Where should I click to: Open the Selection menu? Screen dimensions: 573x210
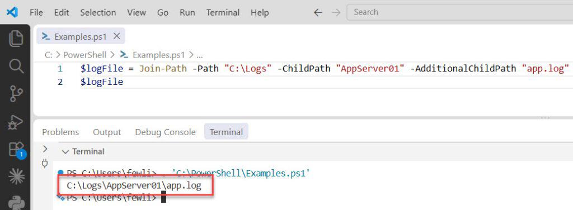click(98, 12)
